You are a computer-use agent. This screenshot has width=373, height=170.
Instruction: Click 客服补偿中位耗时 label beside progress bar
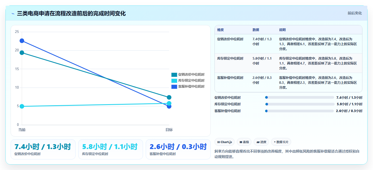click(228, 111)
